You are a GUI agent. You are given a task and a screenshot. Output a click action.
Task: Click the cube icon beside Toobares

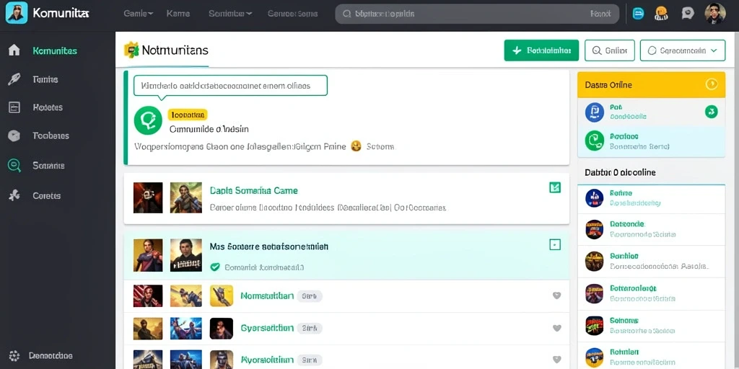click(x=14, y=135)
